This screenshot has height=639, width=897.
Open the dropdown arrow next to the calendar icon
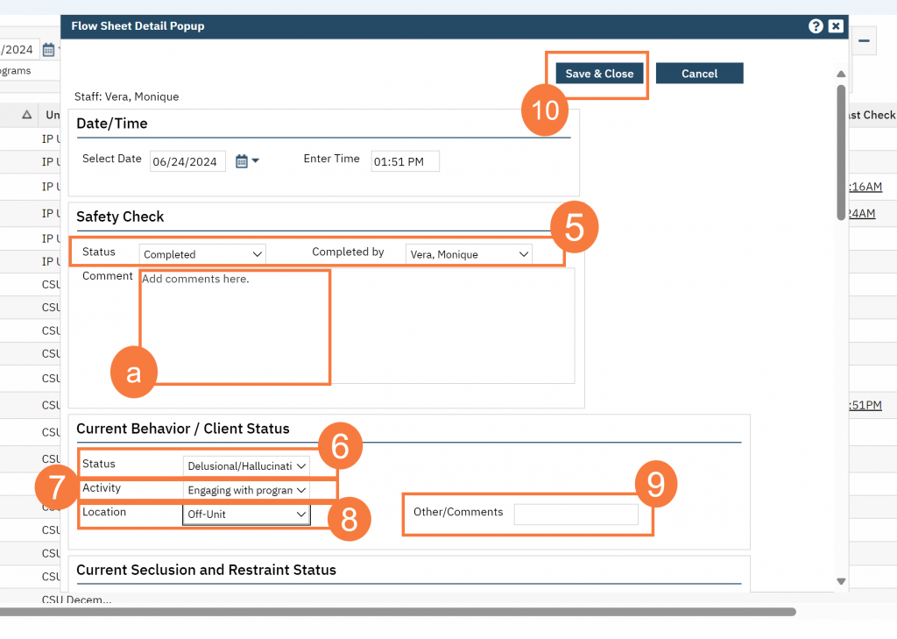click(254, 161)
